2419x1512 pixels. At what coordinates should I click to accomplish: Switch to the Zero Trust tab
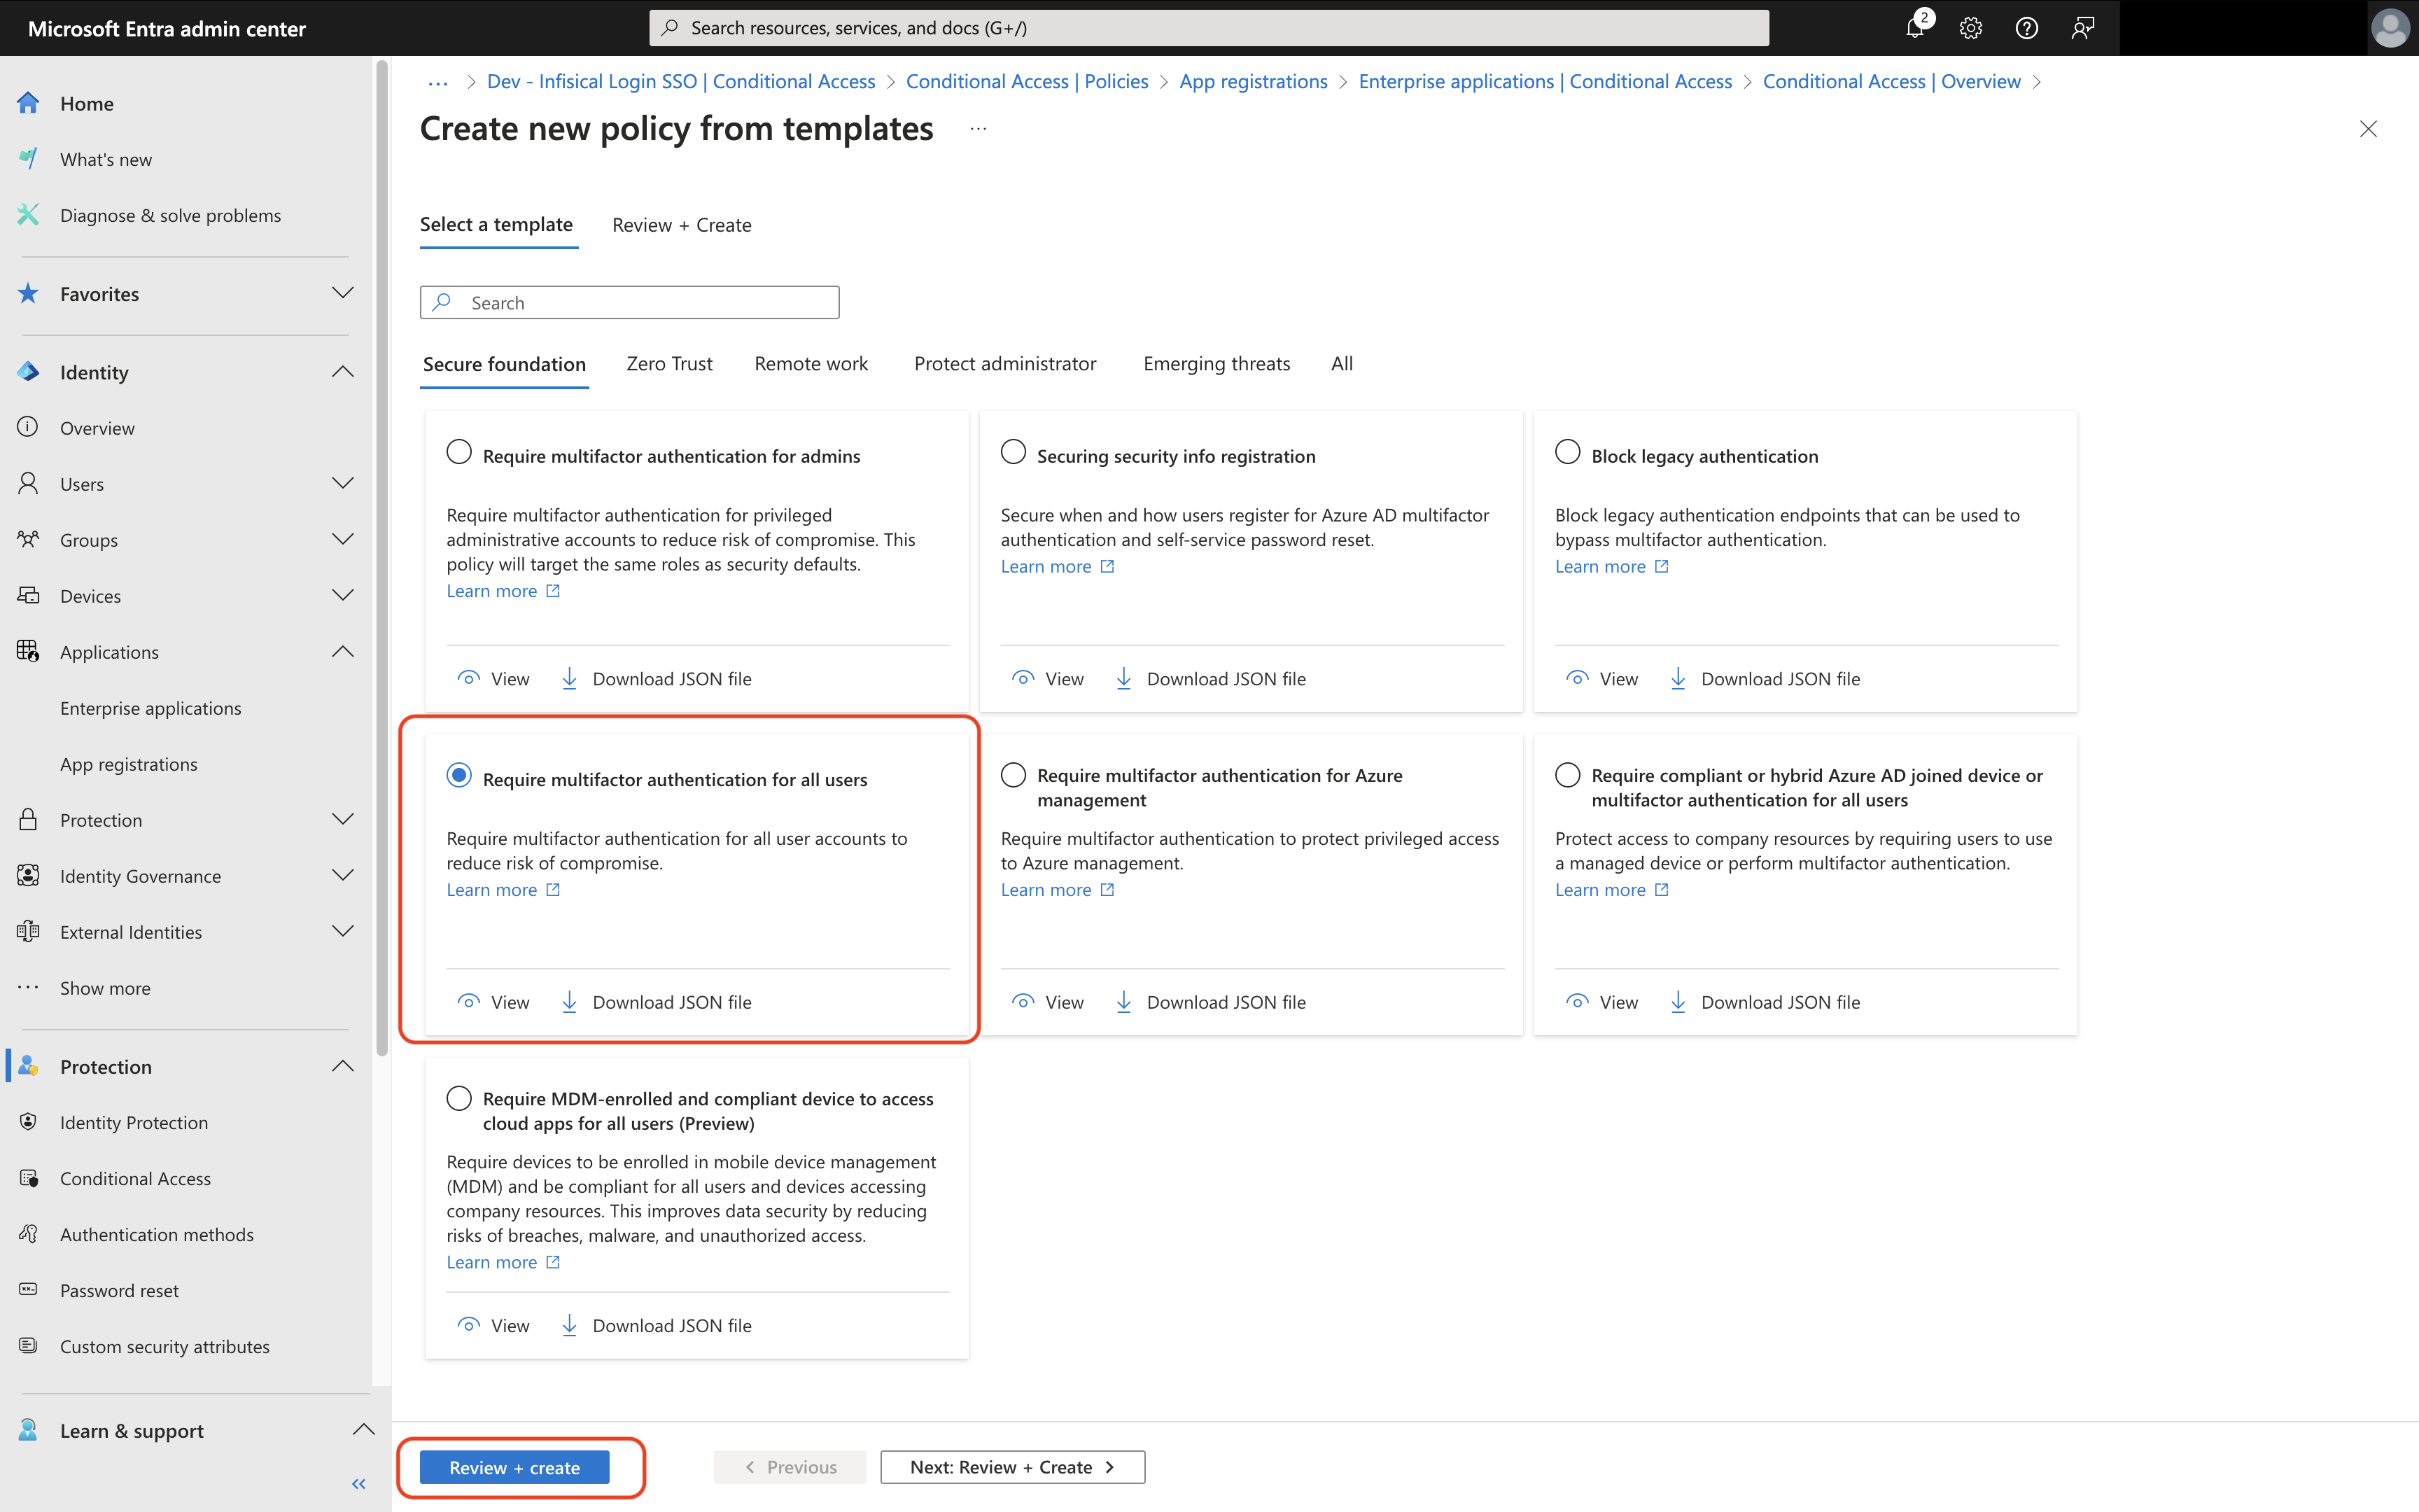point(670,364)
